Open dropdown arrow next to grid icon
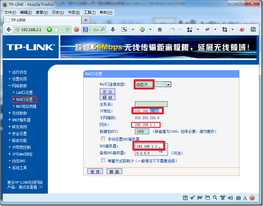Image resolution: width=263 pixels, height=206 pixels. coord(198,30)
